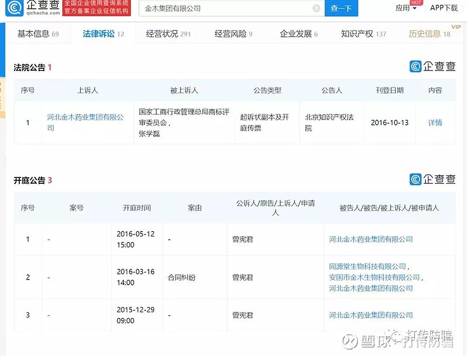Click the 2016-10-13 publication date cell

389,123
